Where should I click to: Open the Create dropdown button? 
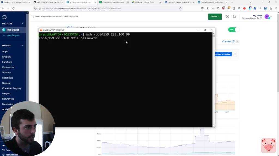pos(215,17)
